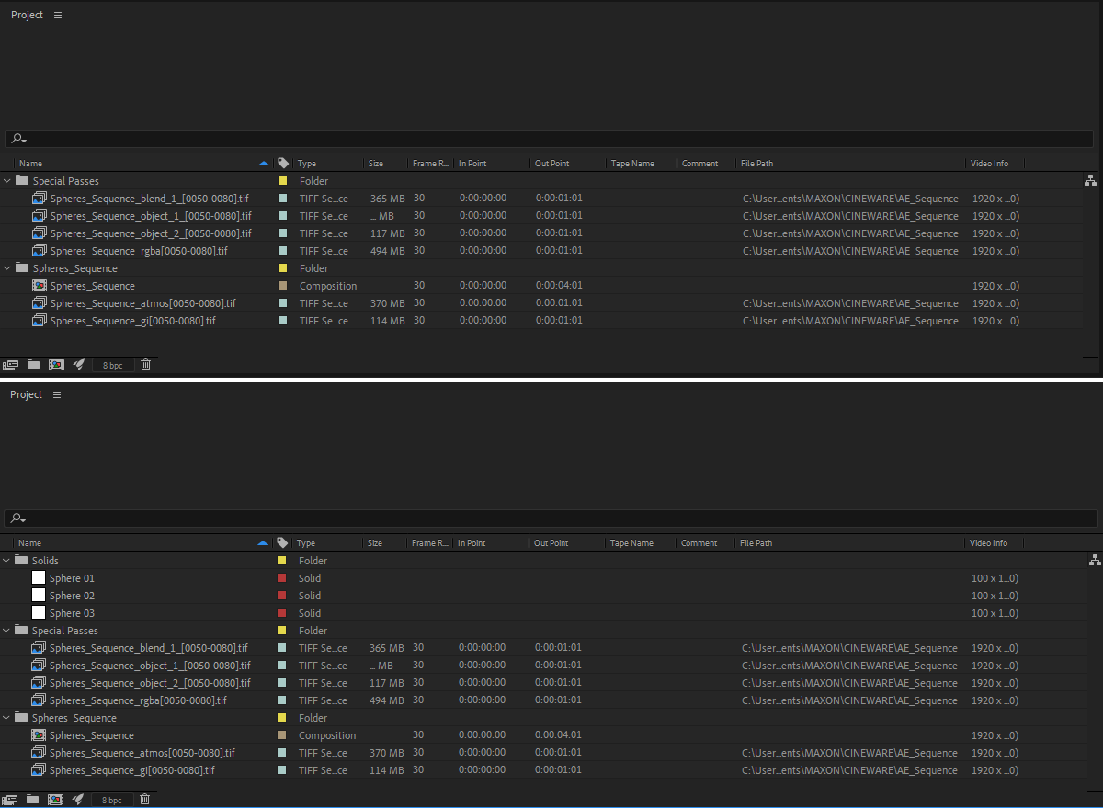Image resolution: width=1103 pixels, height=808 pixels.
Task: Open the lower Project panel menu icon
Action: coord(57,394)
